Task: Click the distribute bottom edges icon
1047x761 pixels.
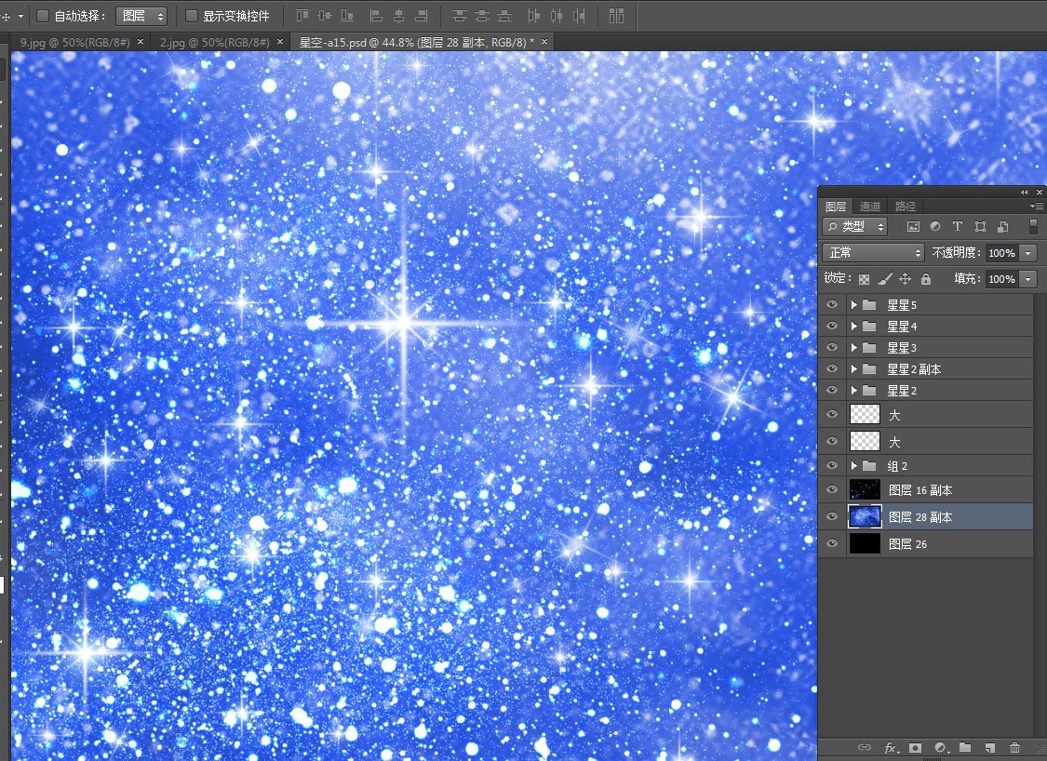Action: pyautogui.click(x=504, y=16)
